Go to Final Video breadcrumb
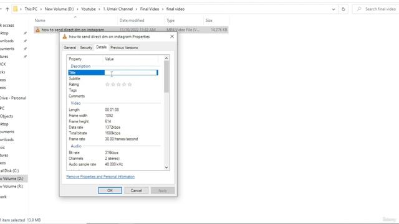This screenshot has height=224, width=399. 150,9
